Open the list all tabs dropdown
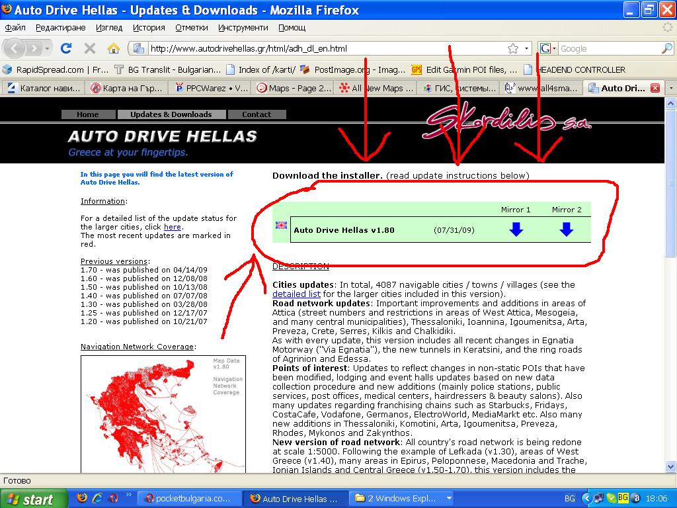This screenshot has width=677, height=508. pos(670,88)
